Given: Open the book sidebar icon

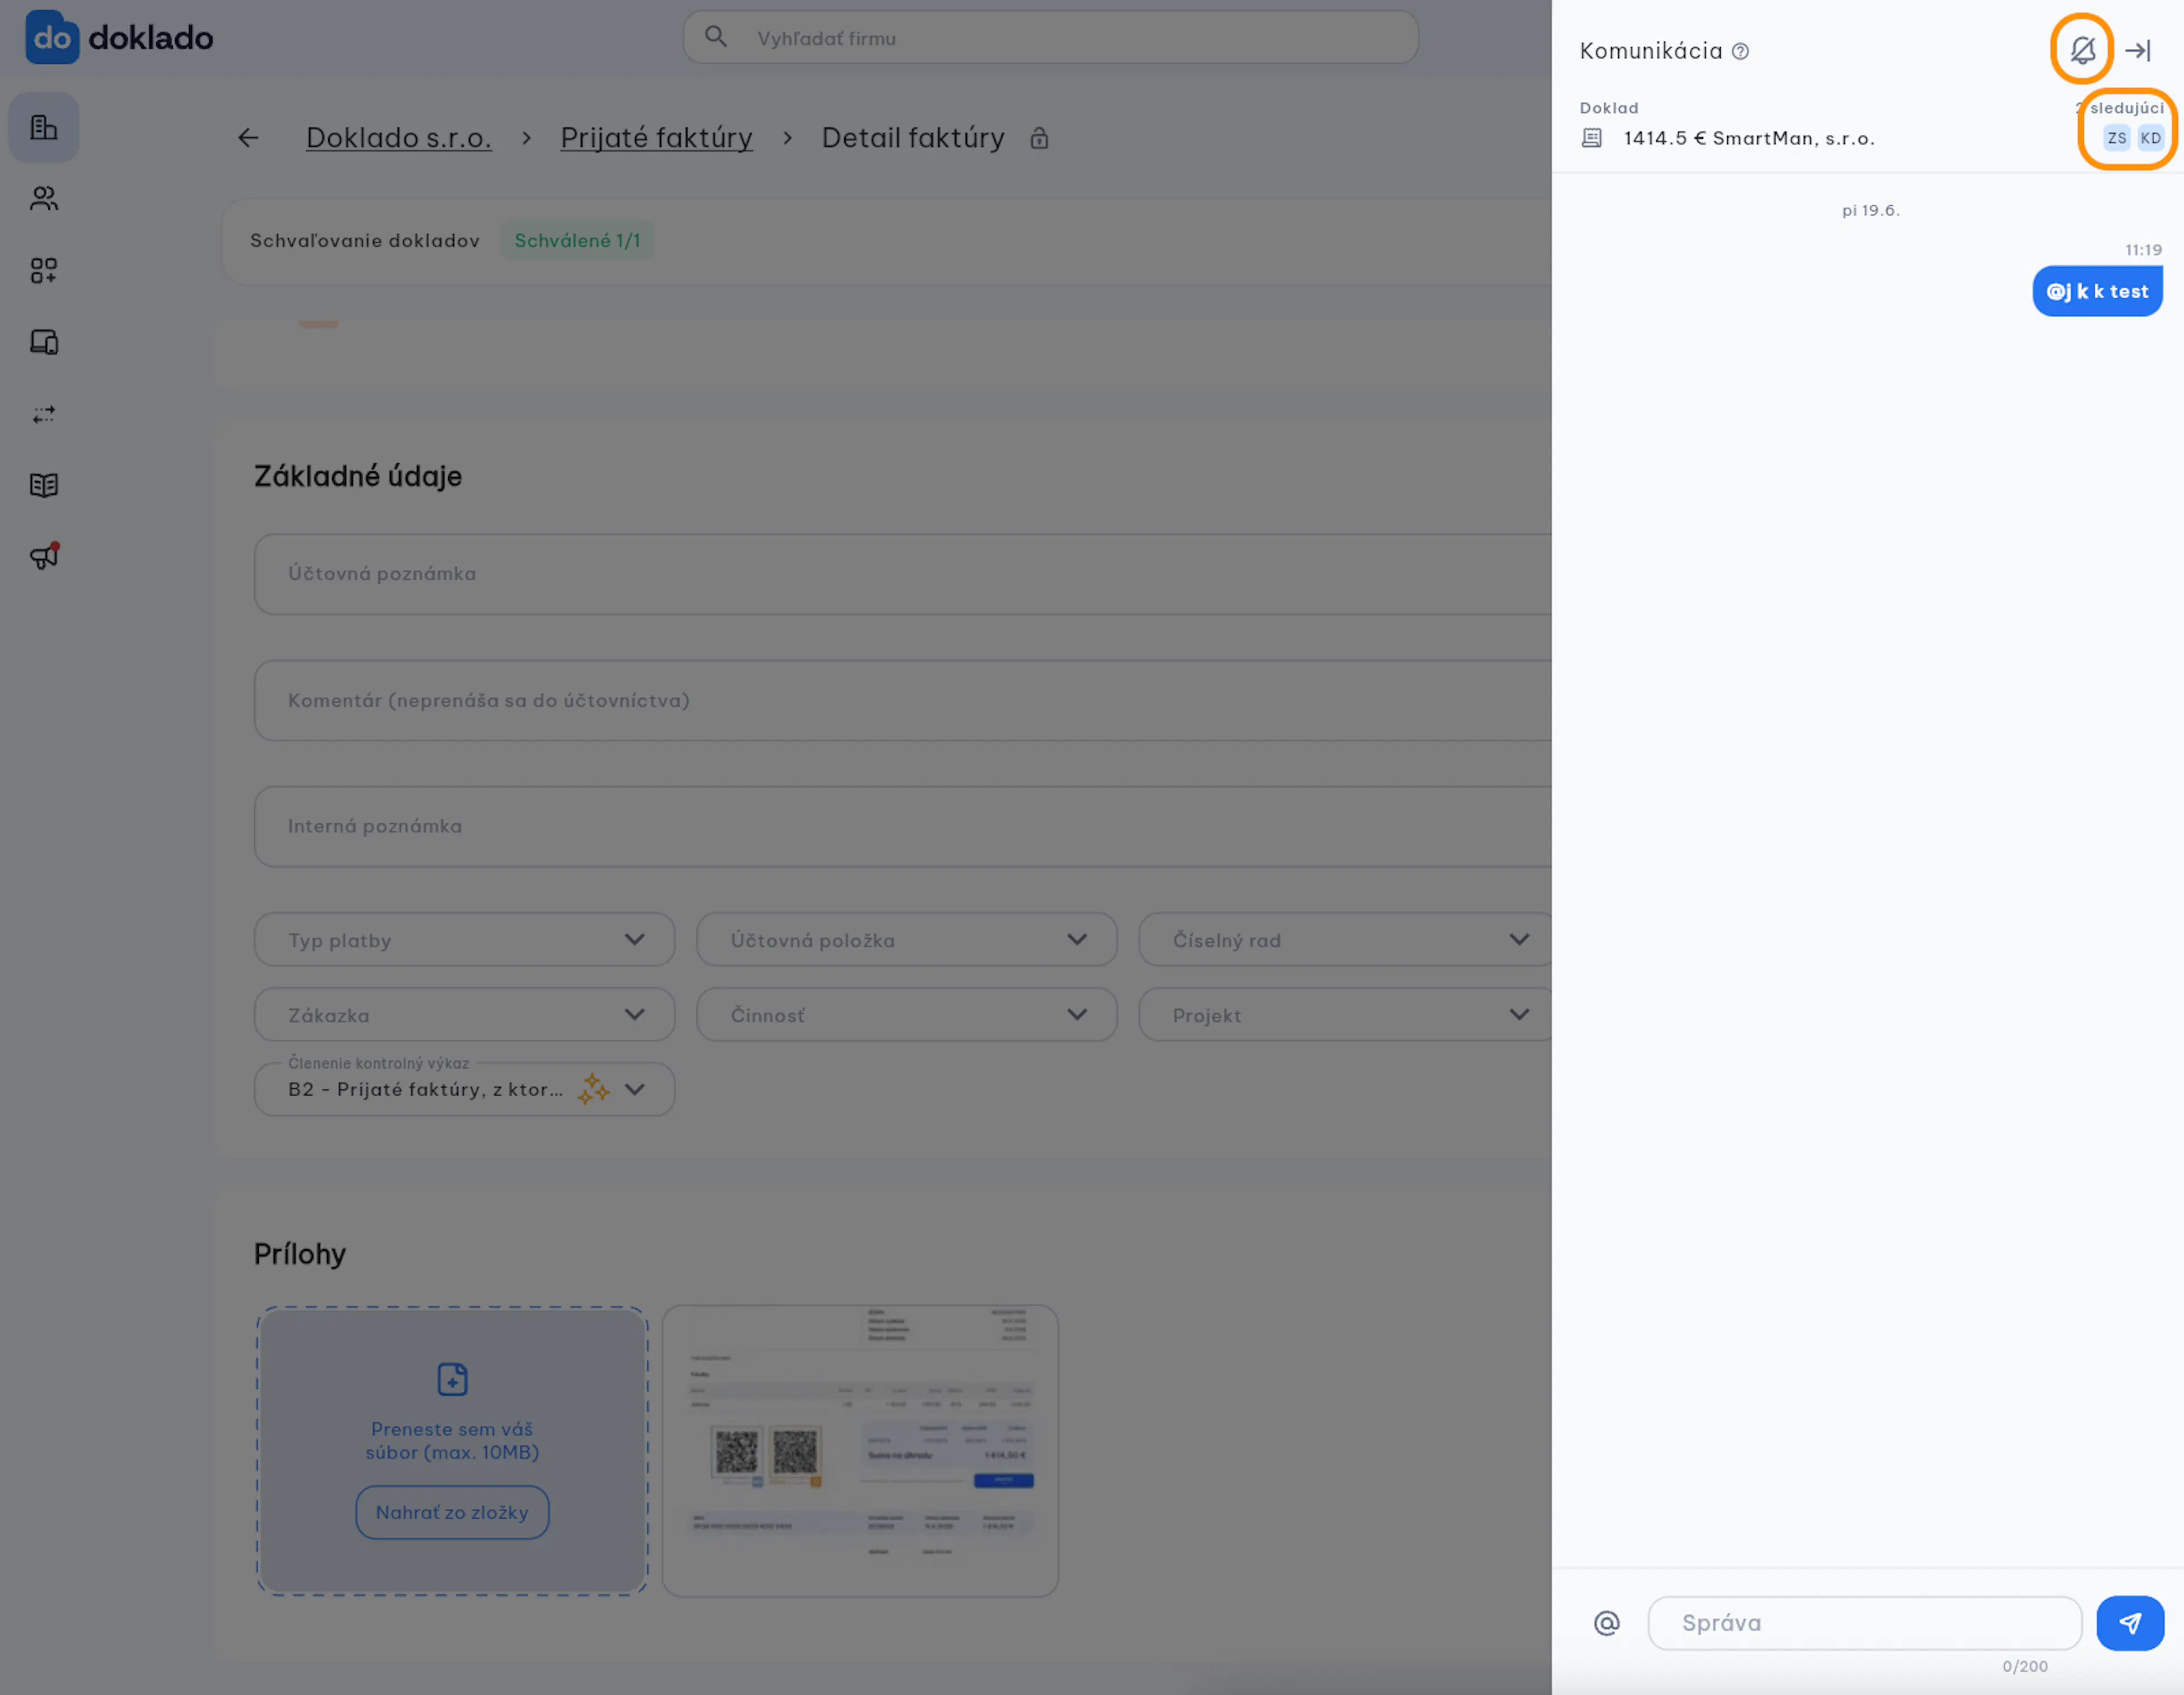Looking at the screenshot, I should (x=44, y=486).
